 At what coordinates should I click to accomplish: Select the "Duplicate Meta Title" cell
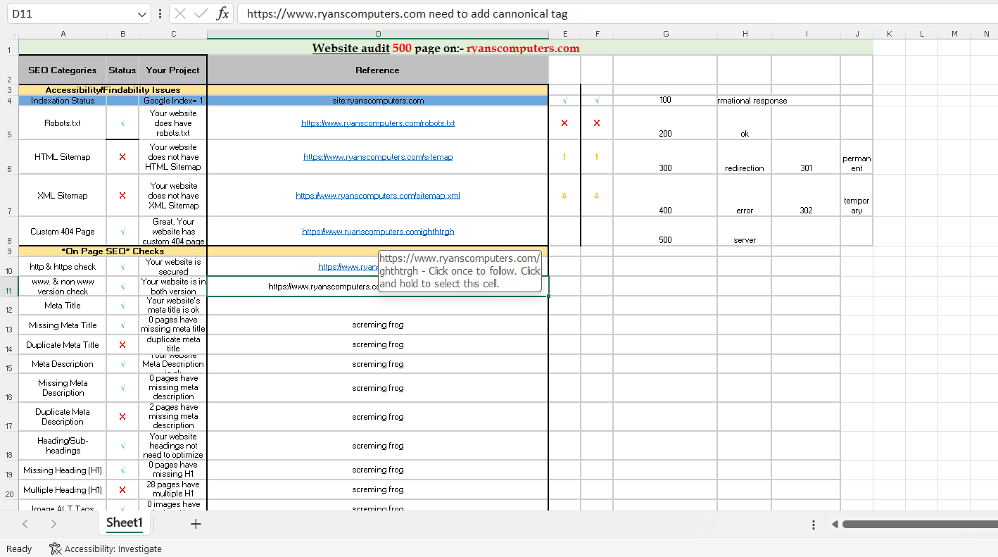point(63,345)
